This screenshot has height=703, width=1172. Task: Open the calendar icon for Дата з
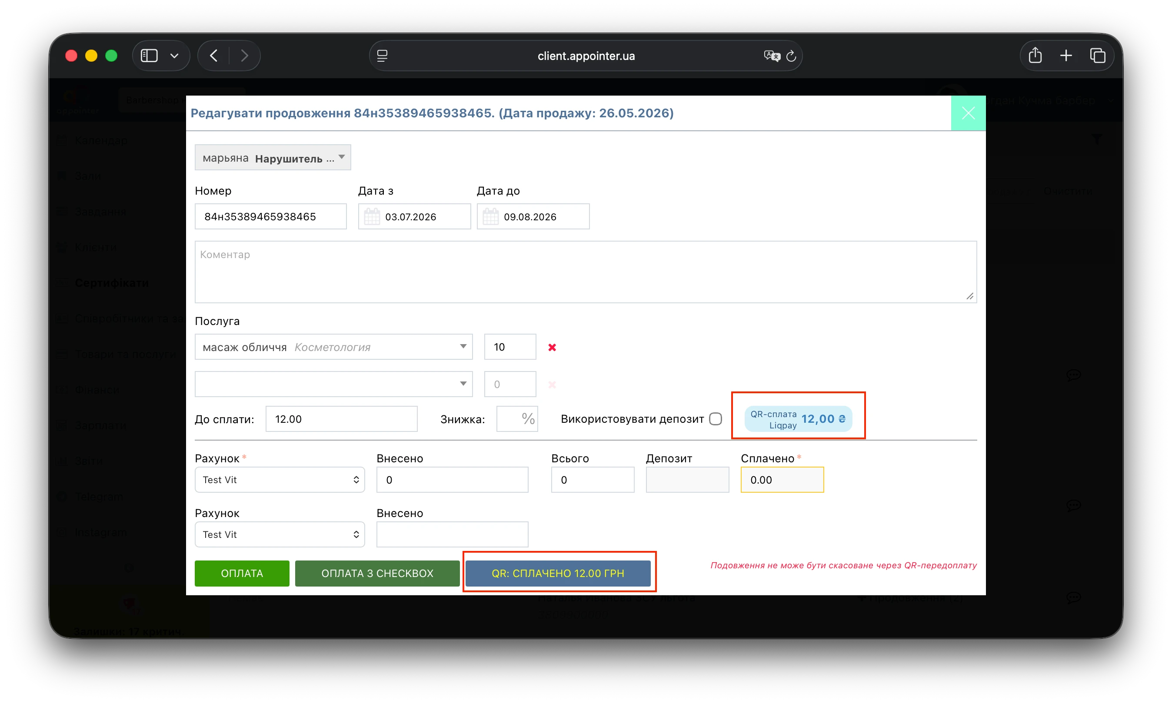pos(372,216)
